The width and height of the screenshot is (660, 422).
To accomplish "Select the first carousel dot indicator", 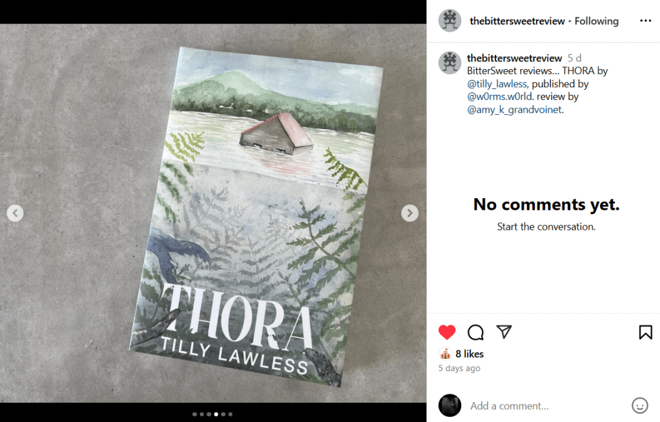I will coord(194,414).
